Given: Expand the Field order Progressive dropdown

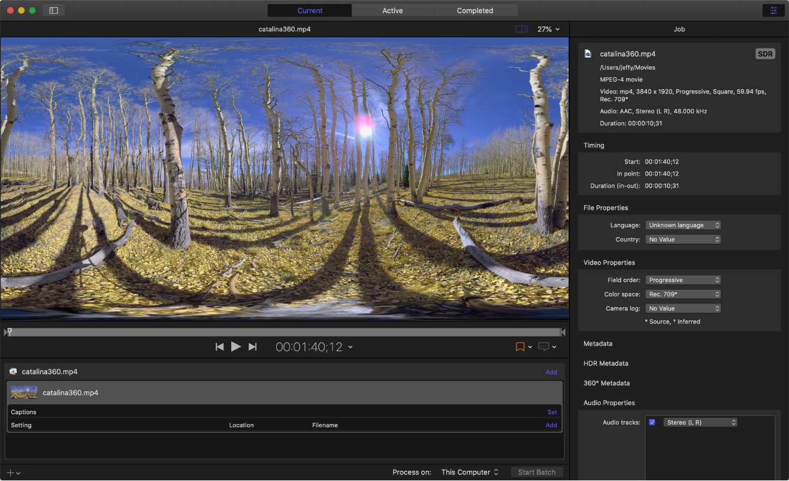Looking at the screenshot, I should click(x=682, y=280).
